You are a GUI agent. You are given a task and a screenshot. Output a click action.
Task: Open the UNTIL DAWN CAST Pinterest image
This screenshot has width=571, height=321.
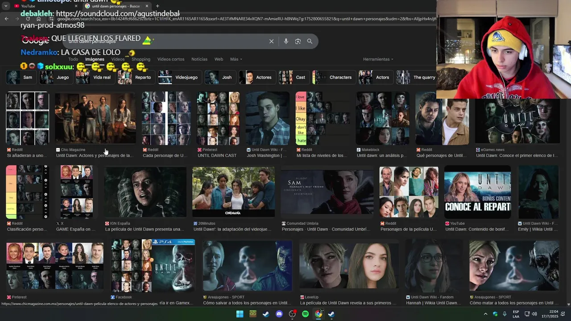[x=218, y=118]
